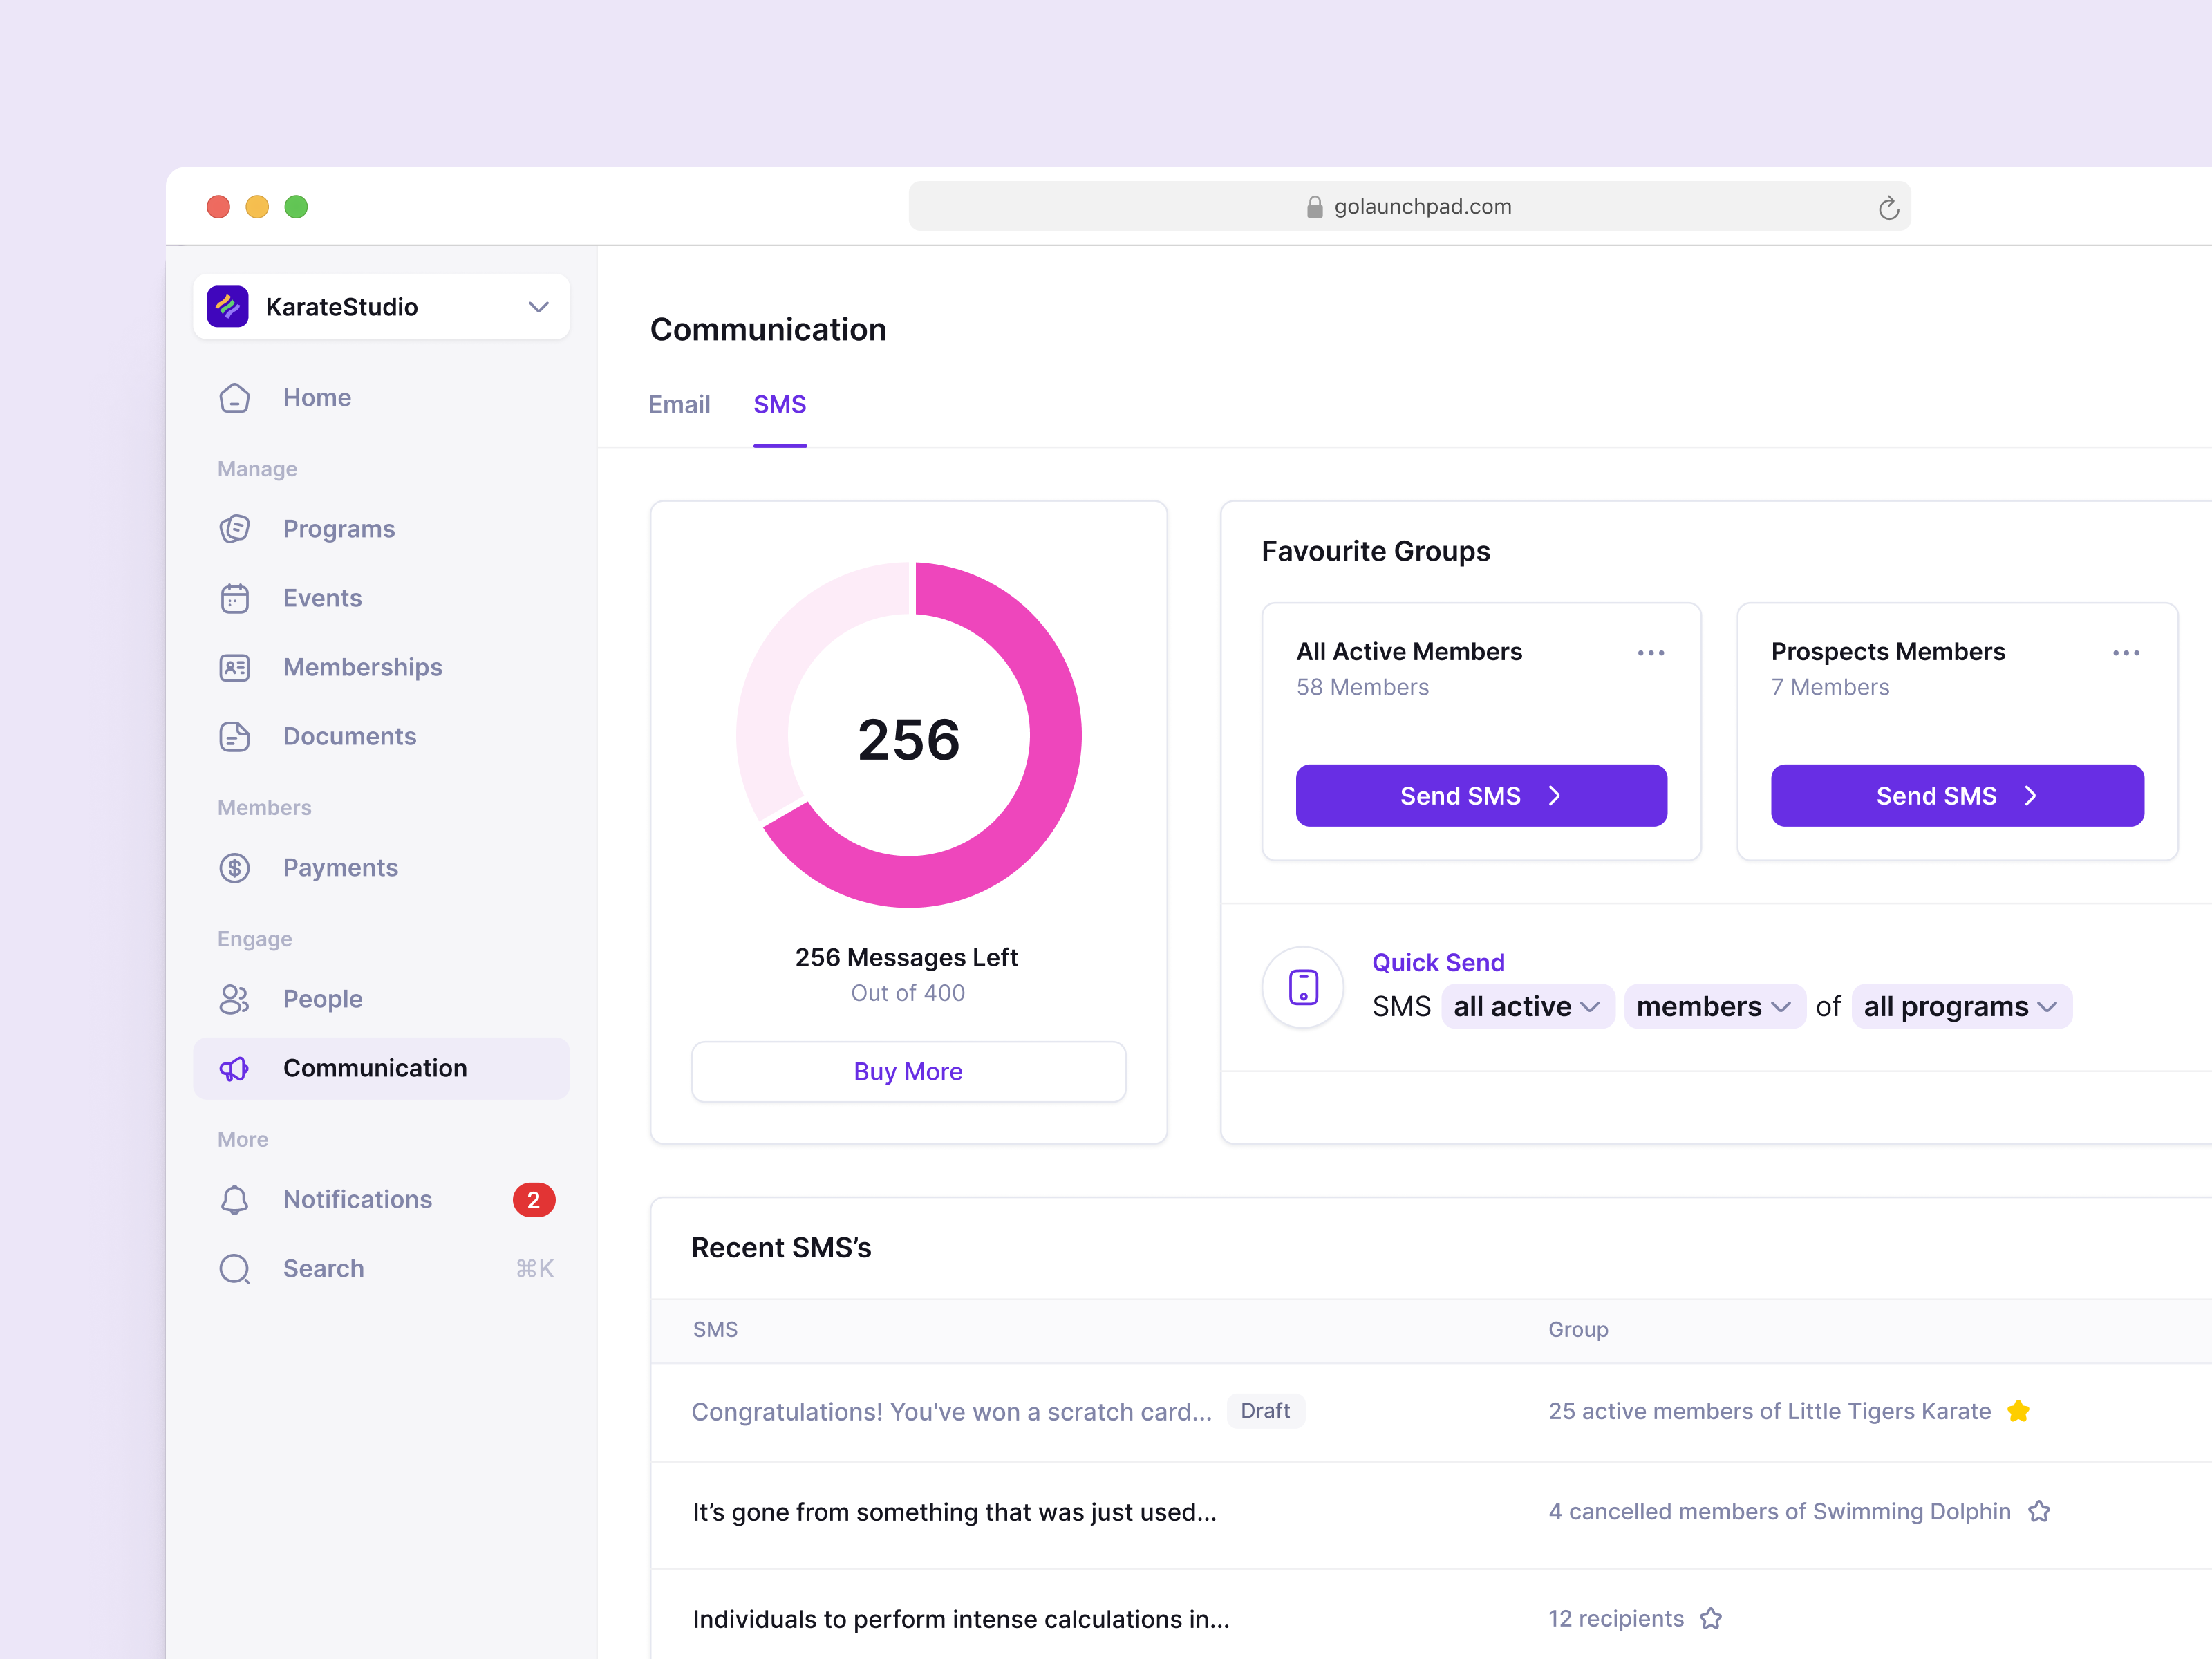2212x1659 pixels.
Task: Click the '7 Members' count text
Action: 1830,687
